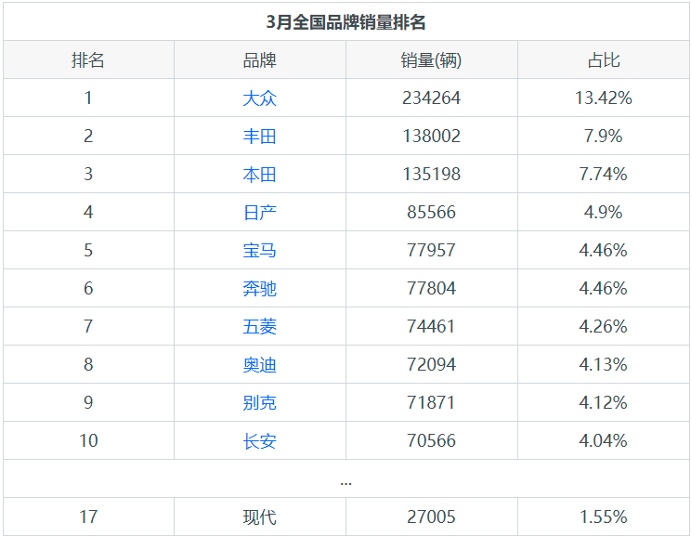Click the 1.55% share cell
This screenshot has width=691, height=536.
pyautogui.click(x=604, y=517)
